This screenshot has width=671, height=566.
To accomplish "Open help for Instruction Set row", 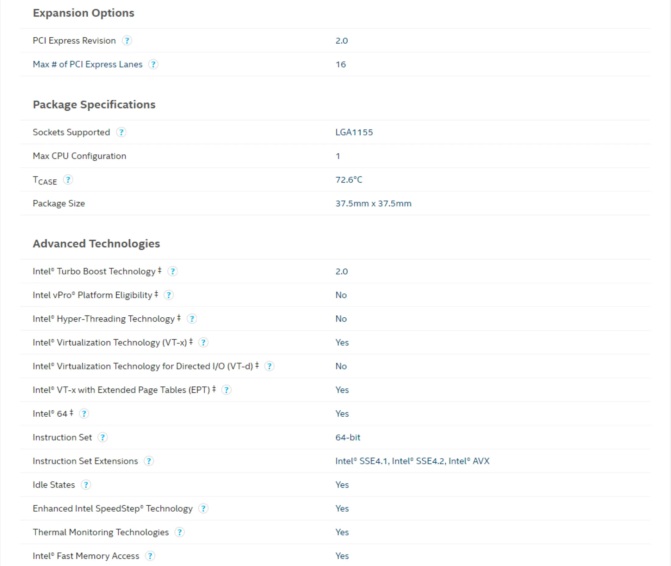I will (102, 438).
